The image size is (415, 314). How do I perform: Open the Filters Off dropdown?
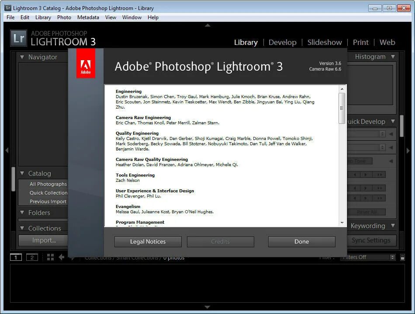(368, 257)
